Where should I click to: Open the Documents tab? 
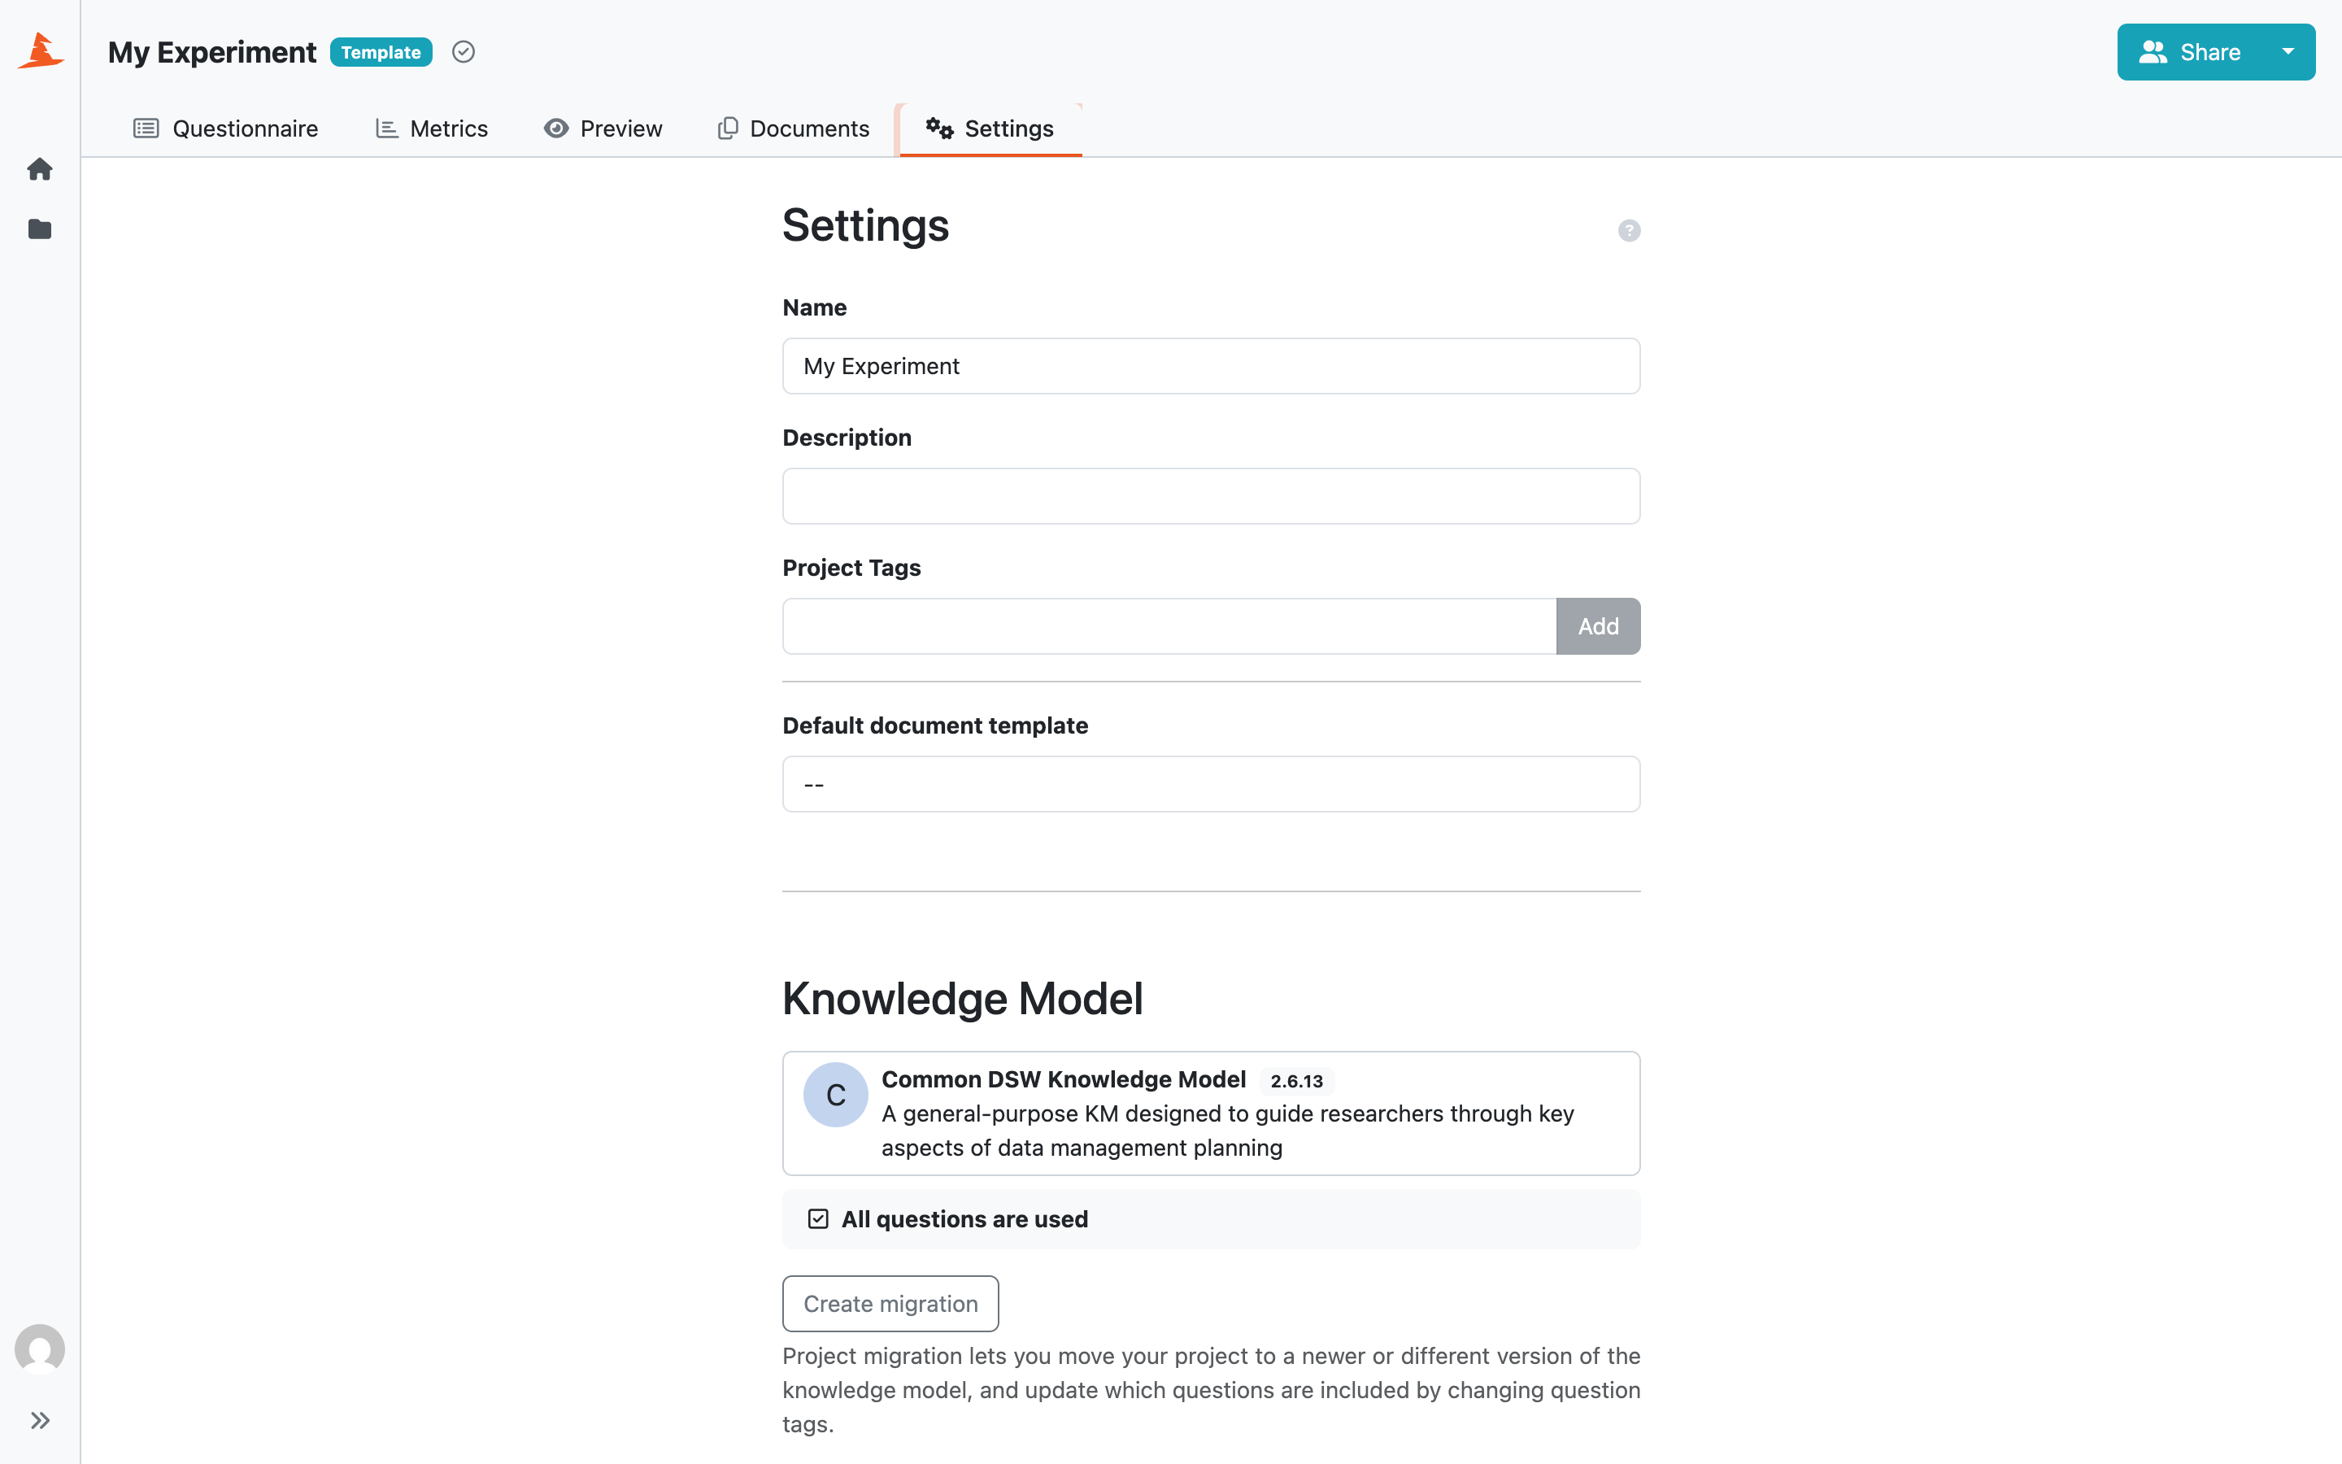click(x=794, y=129)
